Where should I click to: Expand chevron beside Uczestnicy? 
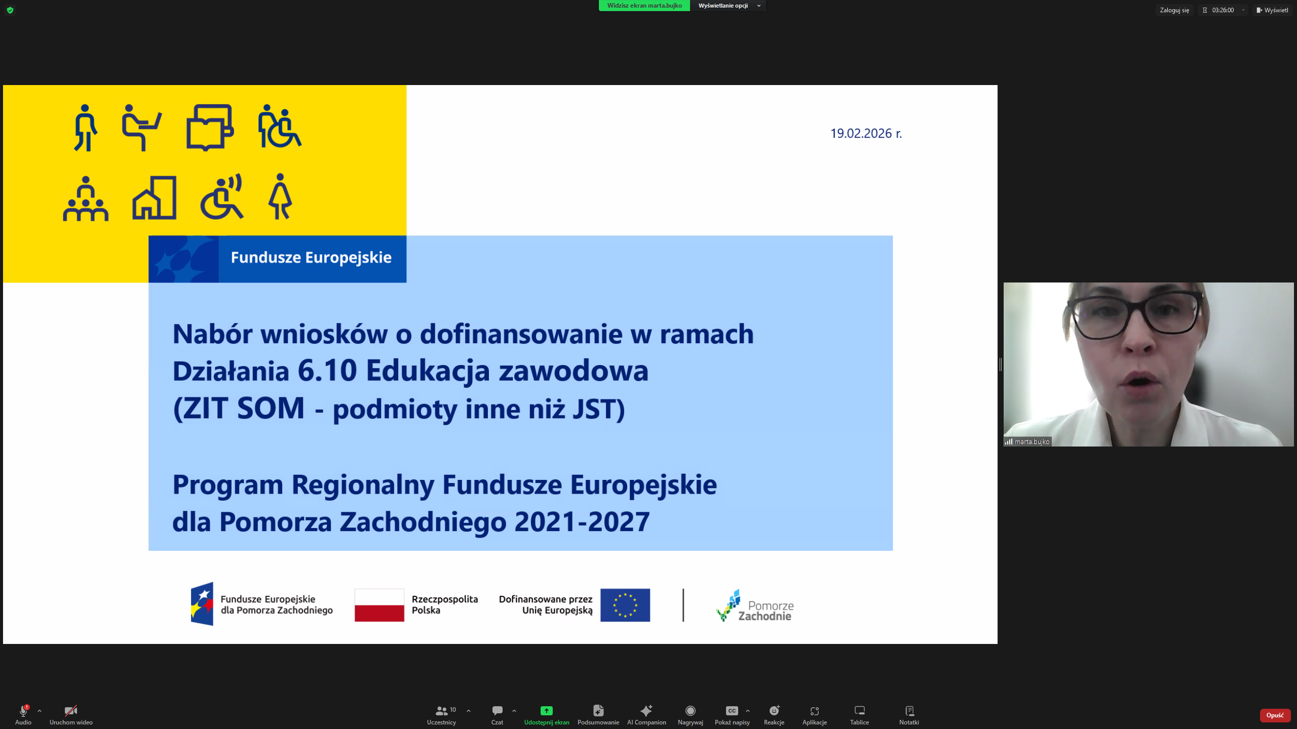pyautogui.click(x=469, y=711)
